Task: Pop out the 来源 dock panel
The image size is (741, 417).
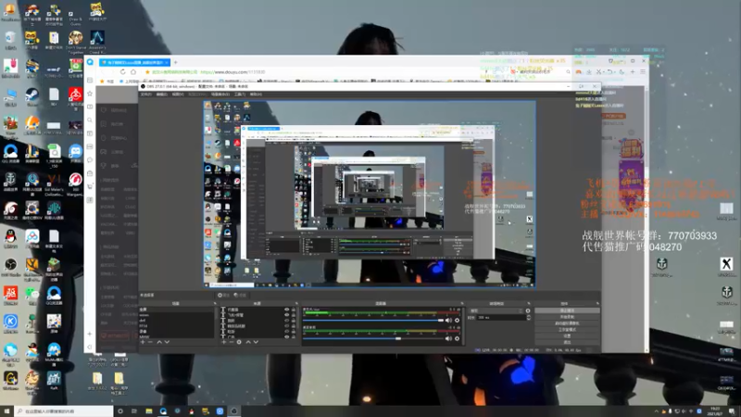Action: pos(296,304)
